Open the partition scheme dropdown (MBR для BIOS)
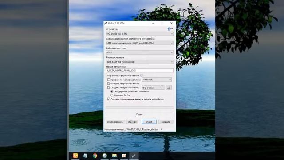 (x=140, y=43)
